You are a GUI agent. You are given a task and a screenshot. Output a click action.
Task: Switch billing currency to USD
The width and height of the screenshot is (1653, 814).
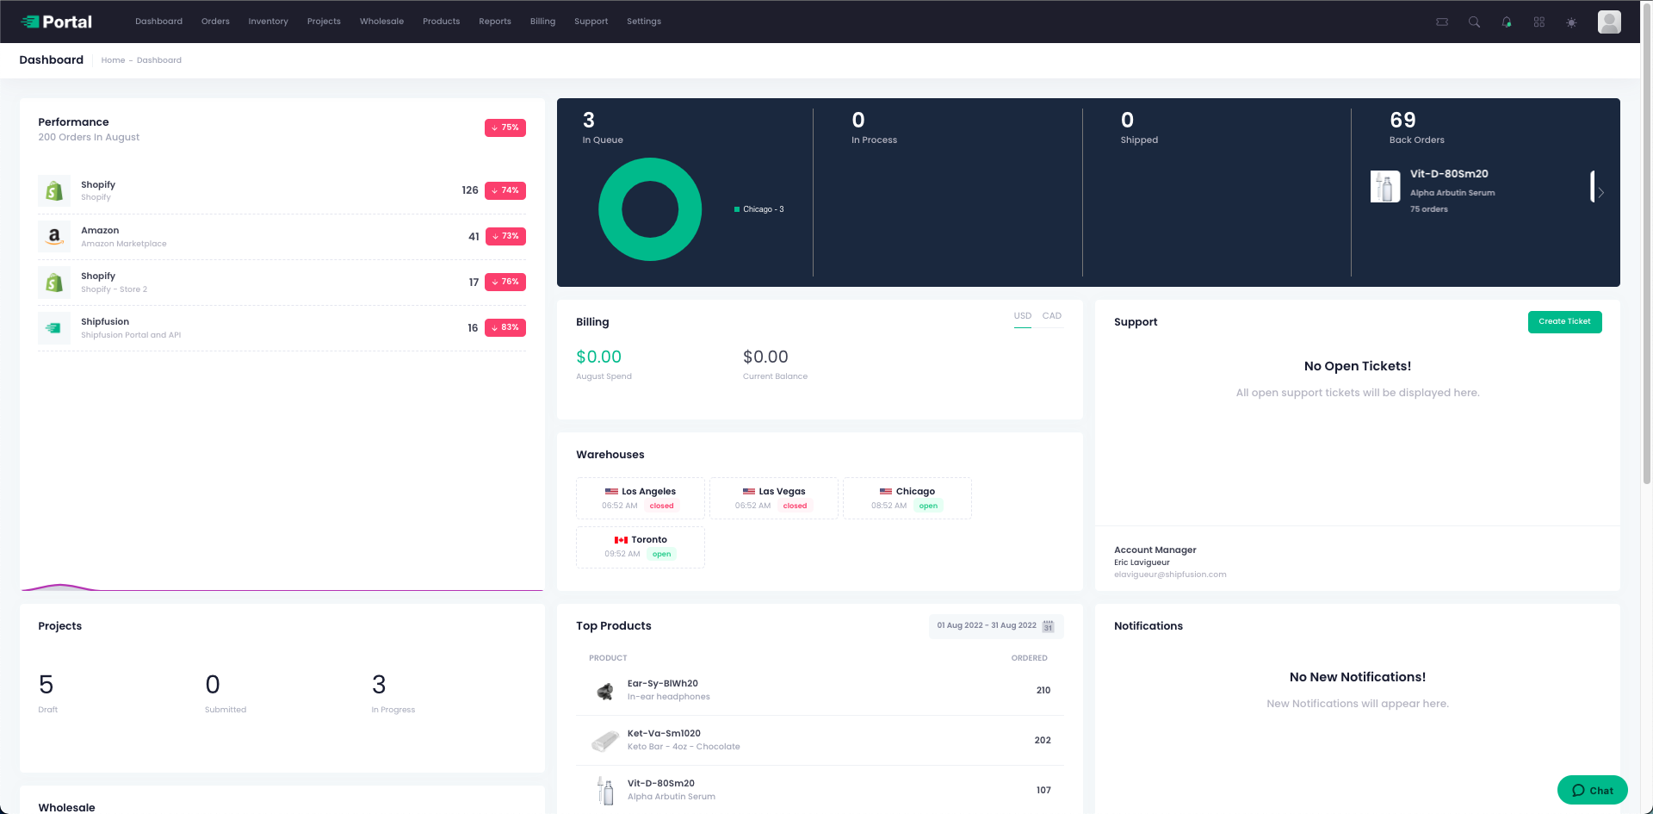coord(1022,316)
